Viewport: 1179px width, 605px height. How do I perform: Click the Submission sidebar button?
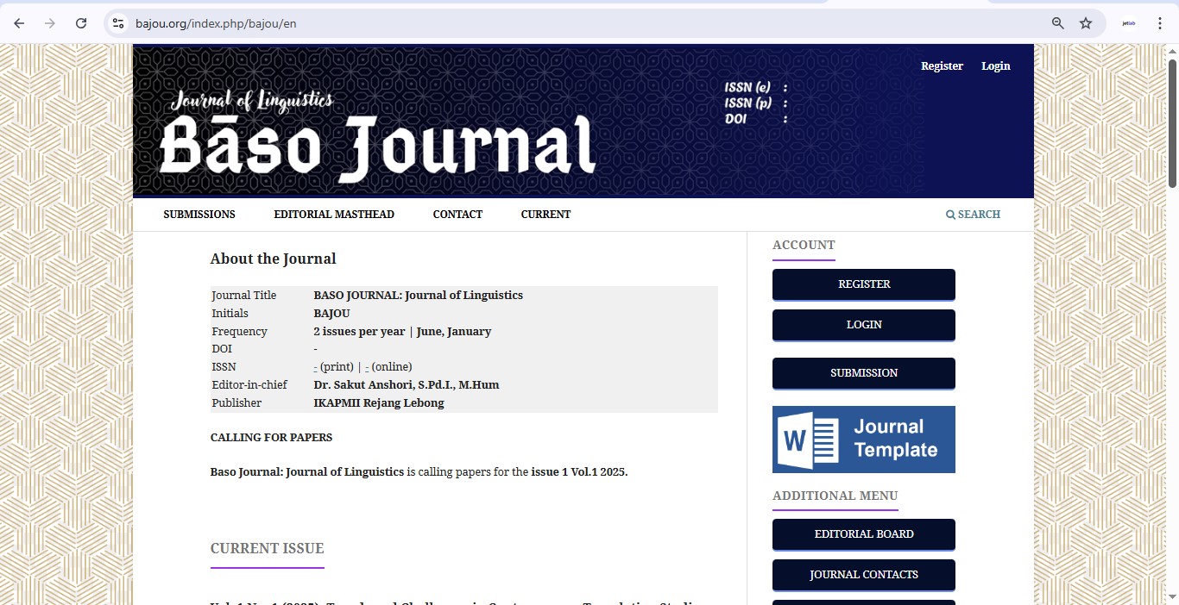pyautogui.click(x=863, y=373)
